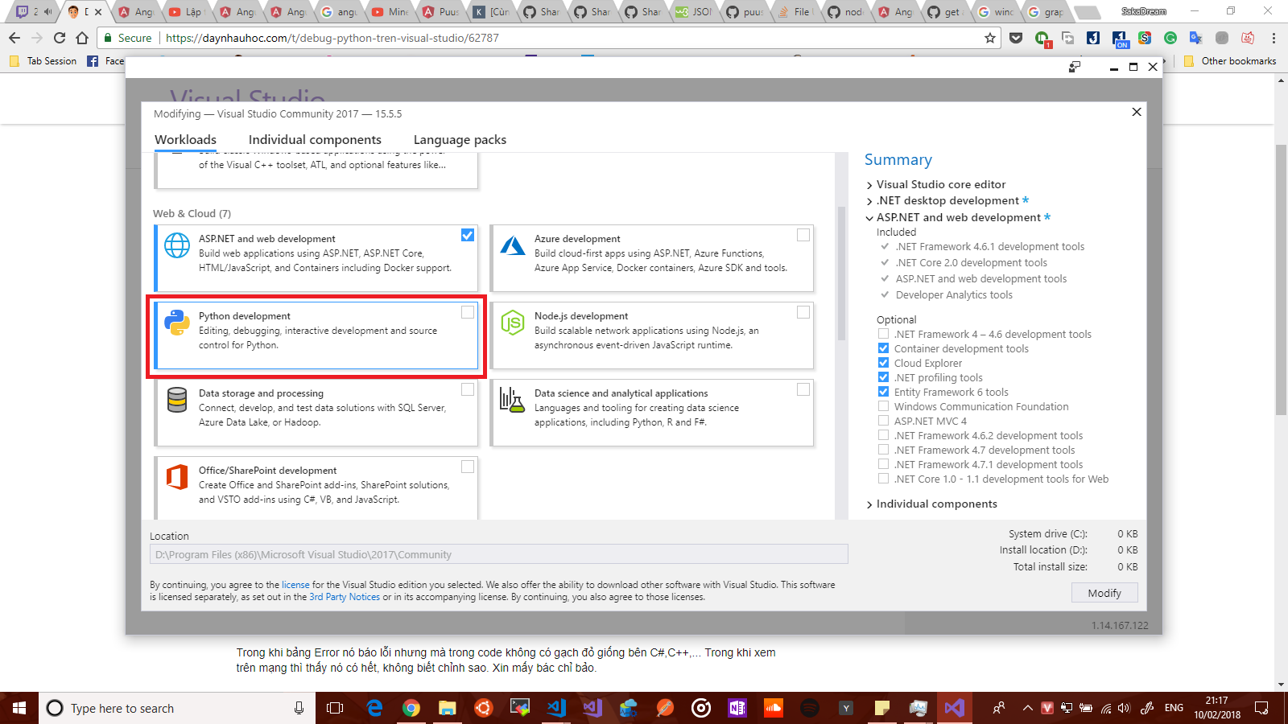This screenshot has height=724, width=1288.
Task: Enable .NET Framework 4.7 development tools option
Action: (x=883, y=450)
